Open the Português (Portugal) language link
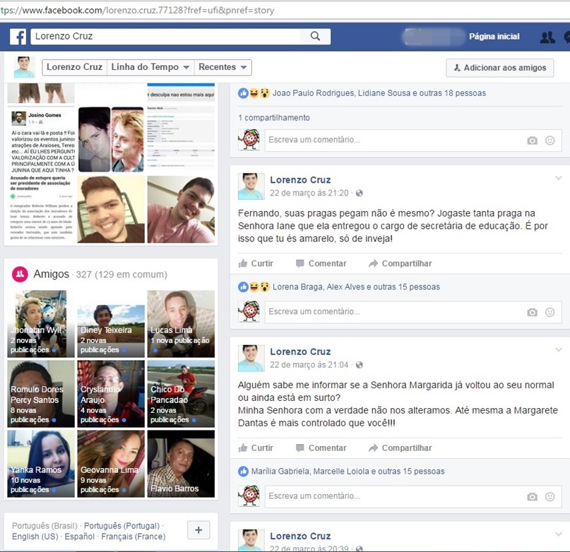 122,526
